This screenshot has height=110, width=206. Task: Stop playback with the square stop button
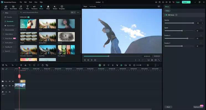pyautogui.click(x=95, y=60)
